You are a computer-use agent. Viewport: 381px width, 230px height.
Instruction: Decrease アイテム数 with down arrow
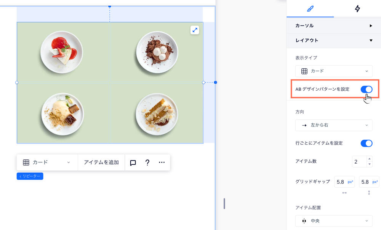coord(369,164)
